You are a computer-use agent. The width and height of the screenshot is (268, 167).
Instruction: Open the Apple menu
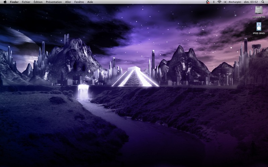[5, 2]
